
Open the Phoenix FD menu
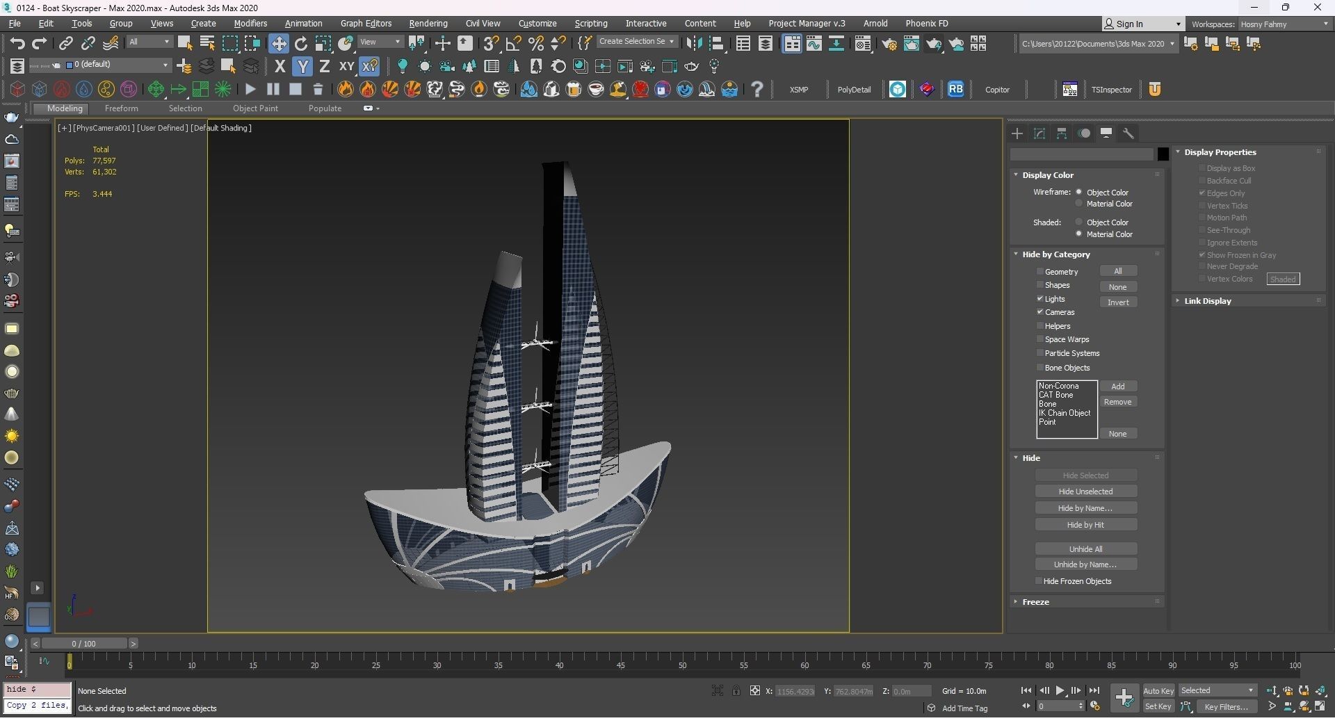[926, 24]
